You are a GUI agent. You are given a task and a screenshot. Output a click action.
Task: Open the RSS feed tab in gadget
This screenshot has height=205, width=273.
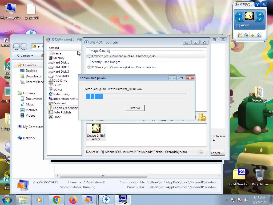pyautogui.click(x=264, y=4)
